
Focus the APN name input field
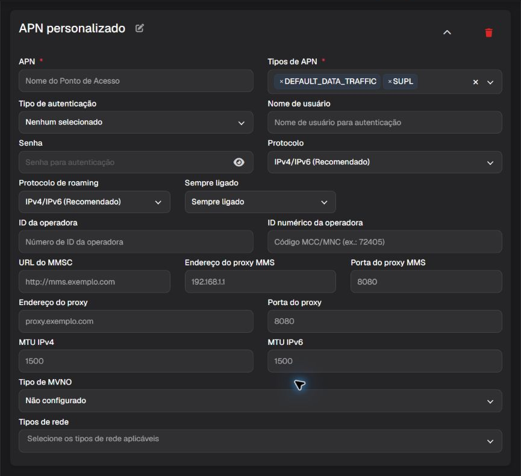click(136, 81)
